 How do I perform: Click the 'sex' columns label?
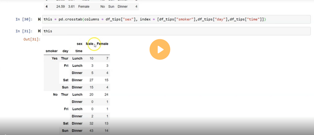click(x=80, y=44)
